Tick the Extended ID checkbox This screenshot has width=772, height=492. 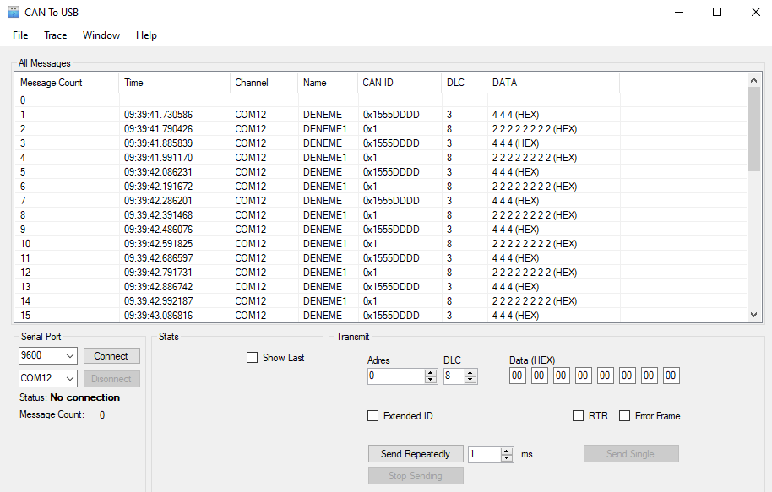click(373, 416)
